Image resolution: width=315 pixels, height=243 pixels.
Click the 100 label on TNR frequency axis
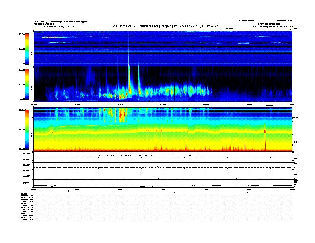click(296, 118)
